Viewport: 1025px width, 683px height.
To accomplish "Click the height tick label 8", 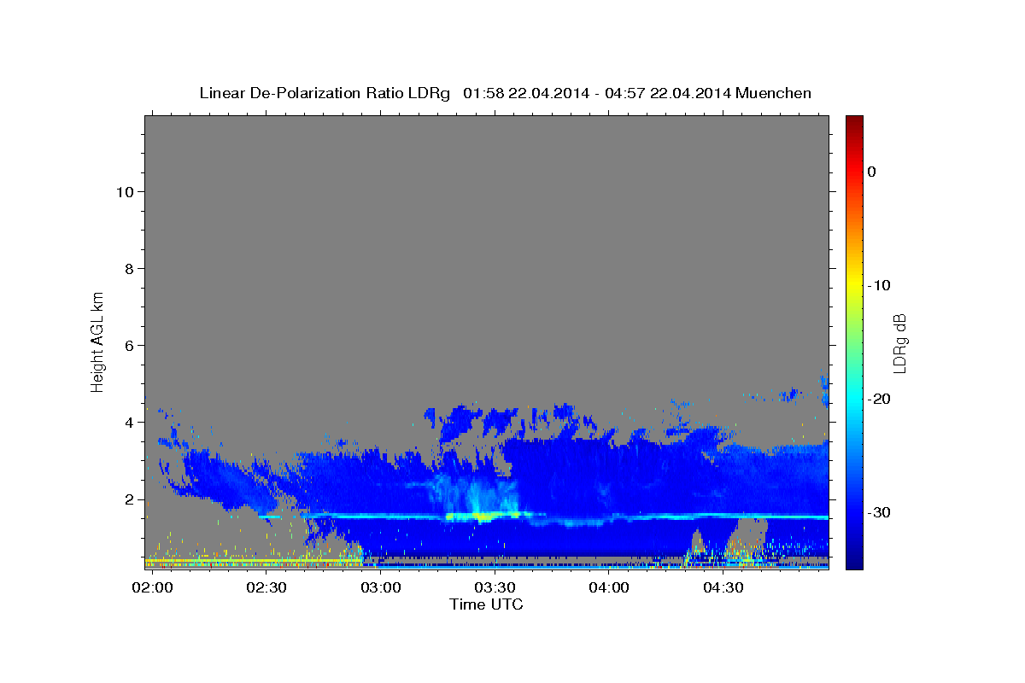I will pyautogui.click(x=127, y=268).
